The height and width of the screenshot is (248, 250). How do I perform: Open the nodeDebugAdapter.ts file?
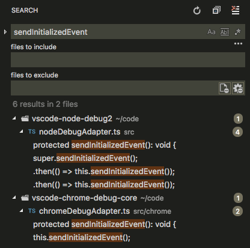coord(80,132)
